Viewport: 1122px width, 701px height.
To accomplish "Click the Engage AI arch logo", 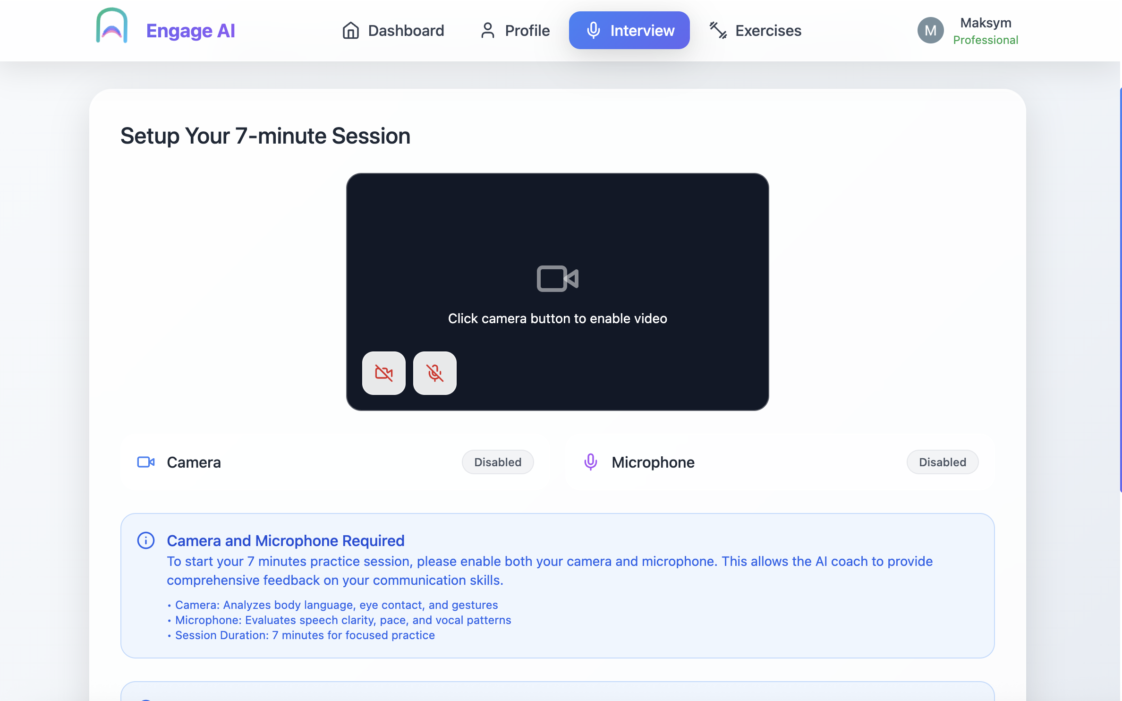I will point(112,27).
